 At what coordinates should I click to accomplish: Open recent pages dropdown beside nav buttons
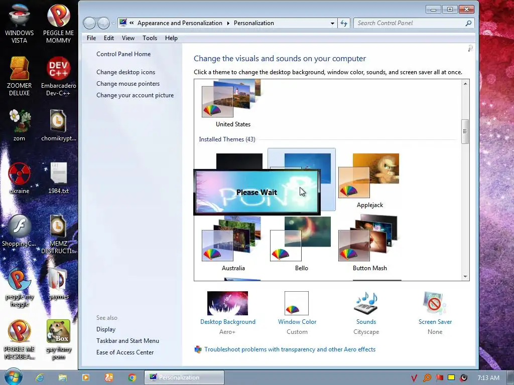(x=113, y=23)
